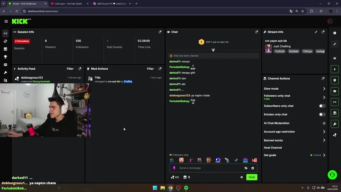This screenshot has height=192, width=341.
Task: Open Mod Actions Filter dropdown
Action: [x=150, y=69]
